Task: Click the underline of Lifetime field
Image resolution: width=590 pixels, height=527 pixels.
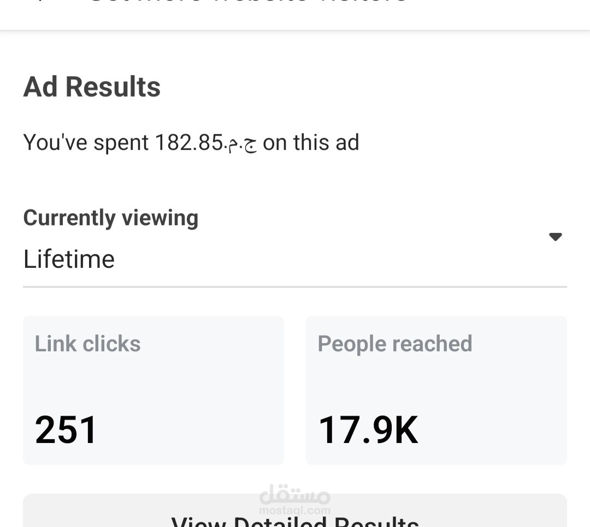Action: point(295,286)
